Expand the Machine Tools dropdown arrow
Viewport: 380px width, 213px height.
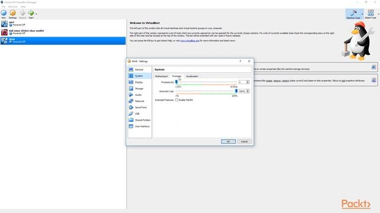click(x=362, y=14)
